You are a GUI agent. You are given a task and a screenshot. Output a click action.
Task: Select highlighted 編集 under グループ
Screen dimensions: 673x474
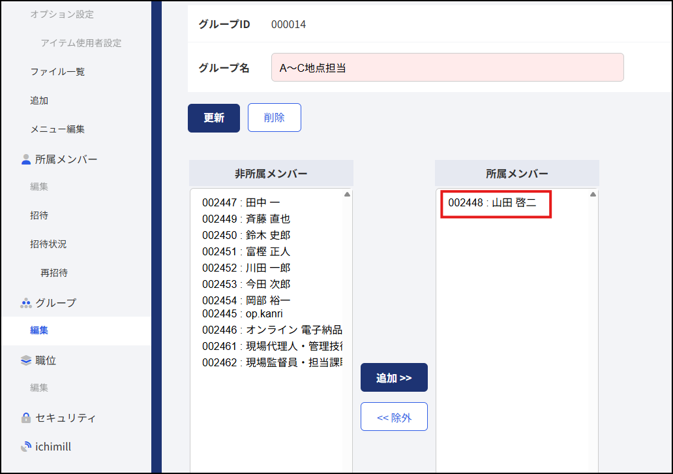point(39,330)
